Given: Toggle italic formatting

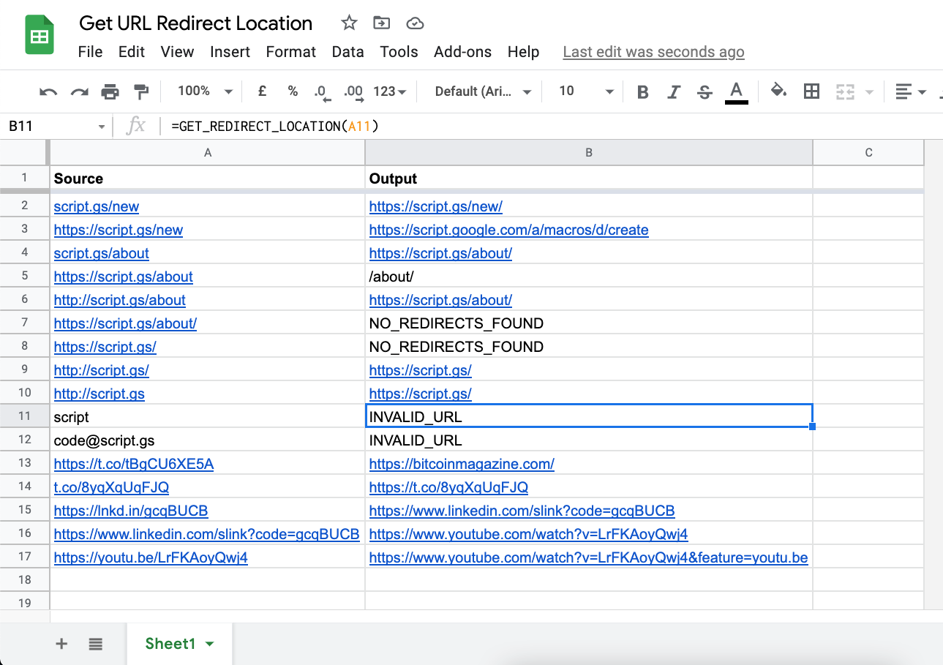Looking at the screenshot, I should tap(674, 91).
